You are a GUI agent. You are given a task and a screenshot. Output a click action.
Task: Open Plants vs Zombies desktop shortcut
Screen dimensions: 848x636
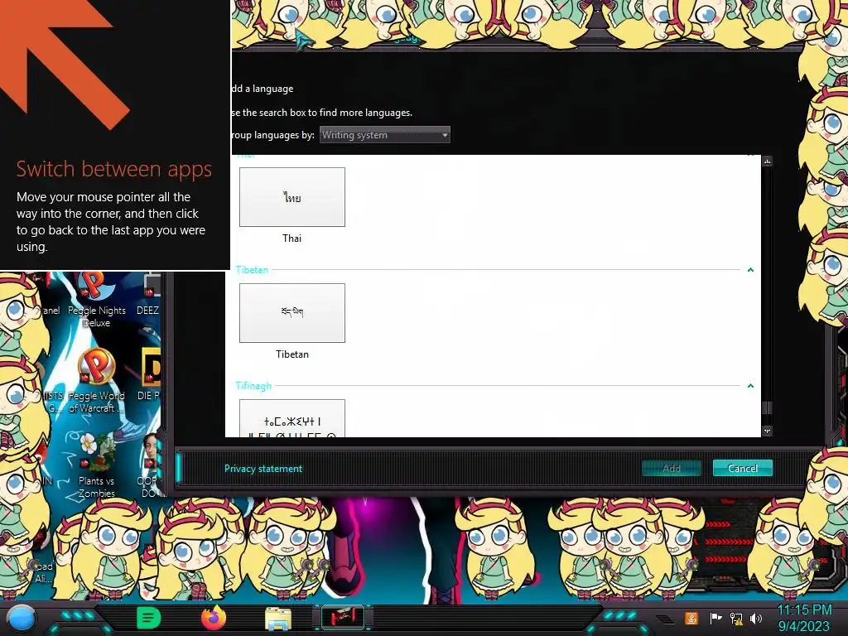tap(96, 465)
